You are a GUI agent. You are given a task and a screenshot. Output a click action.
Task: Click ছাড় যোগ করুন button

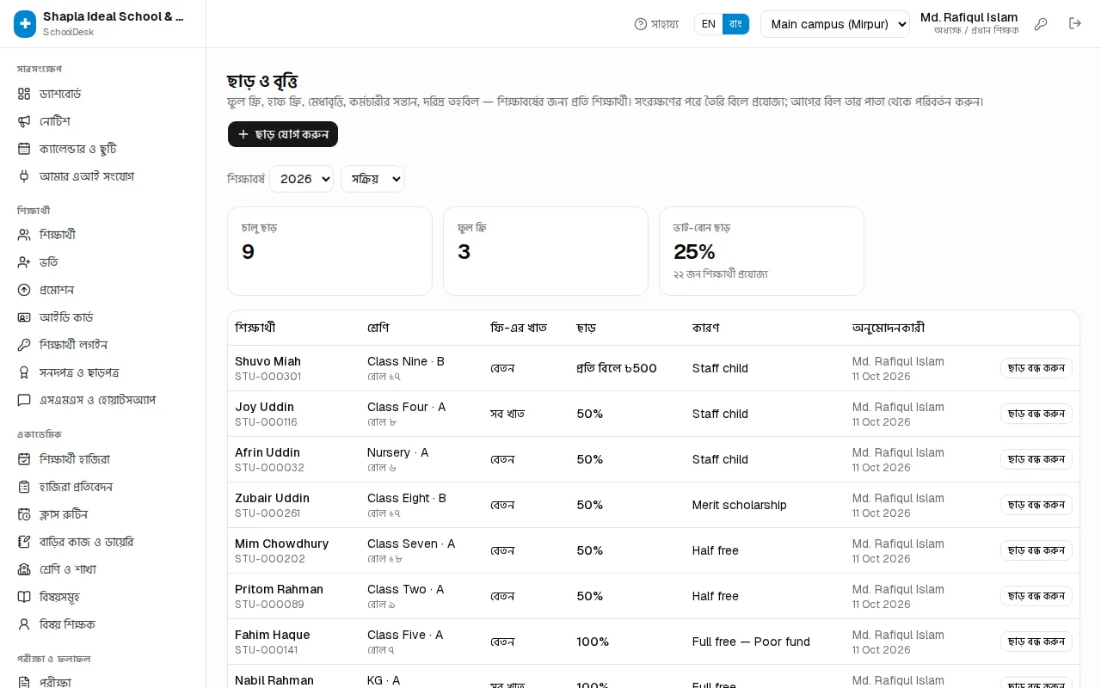(x=283, y=134)
